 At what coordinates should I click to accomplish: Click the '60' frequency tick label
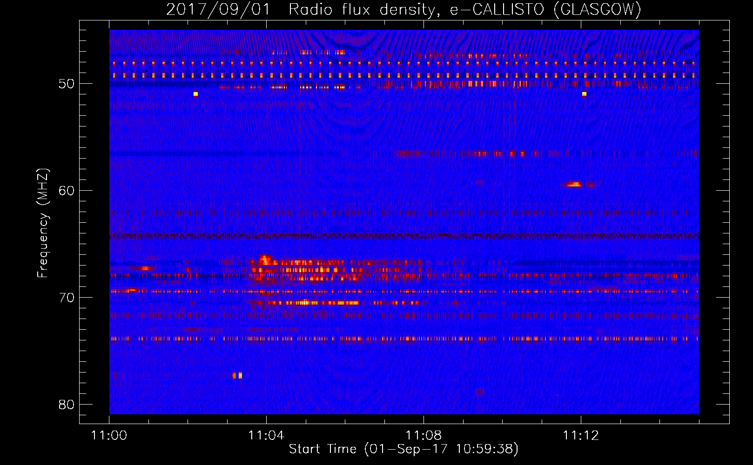click(67, 191)
